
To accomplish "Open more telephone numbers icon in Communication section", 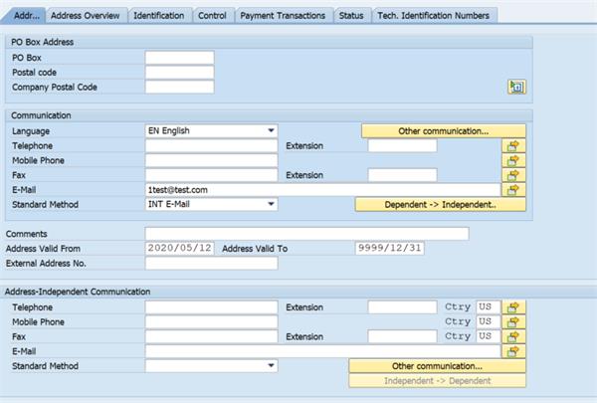I will point(513,145).
